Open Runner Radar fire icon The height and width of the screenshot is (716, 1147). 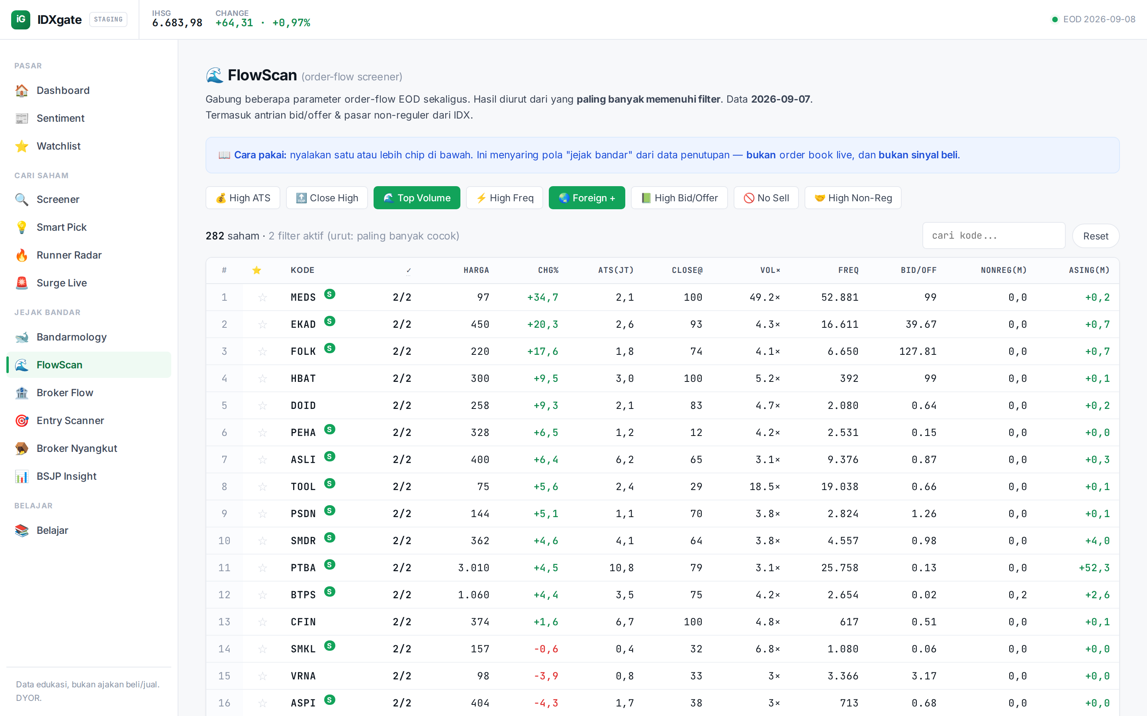(22, 255)
